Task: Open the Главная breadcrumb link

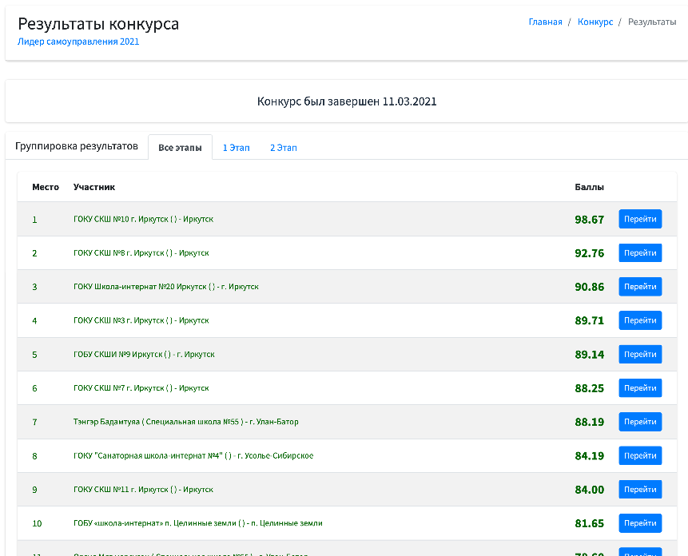Action: [545, 22]
